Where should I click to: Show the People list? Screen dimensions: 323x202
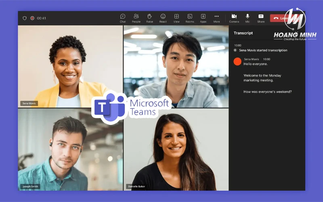click(x=136, y=18)
